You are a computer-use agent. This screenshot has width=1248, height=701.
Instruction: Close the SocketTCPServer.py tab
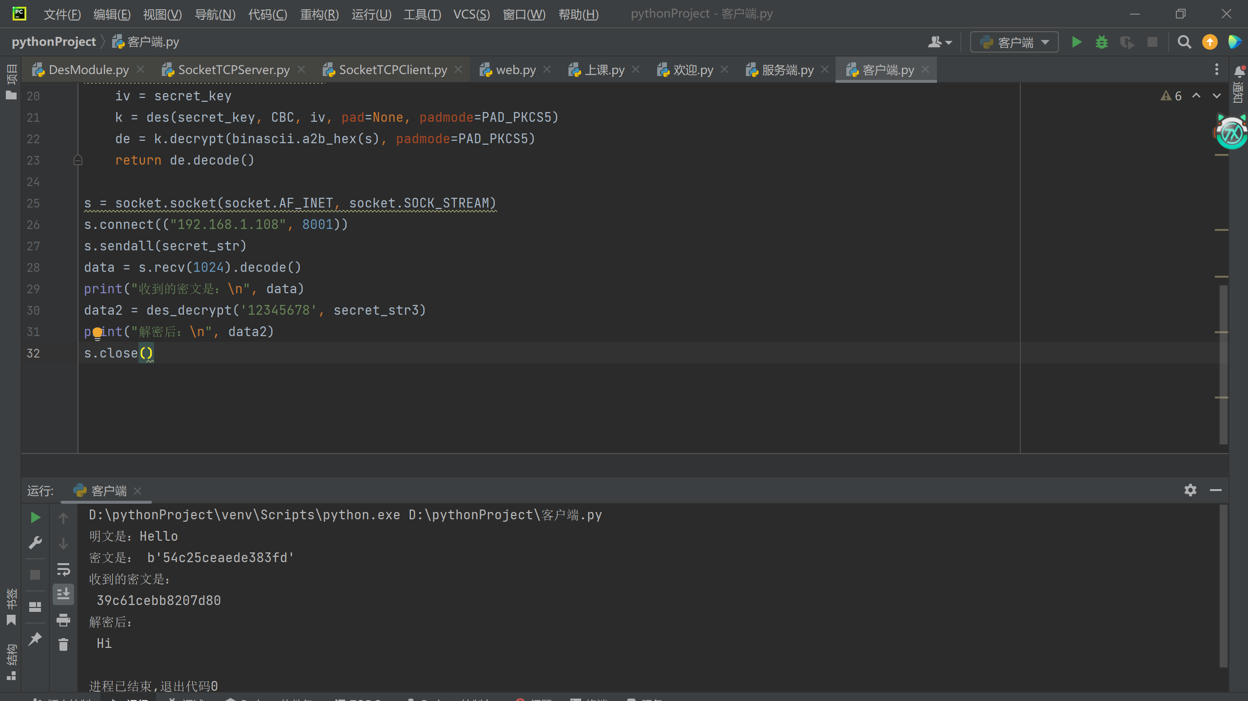[x=301, y=70]
